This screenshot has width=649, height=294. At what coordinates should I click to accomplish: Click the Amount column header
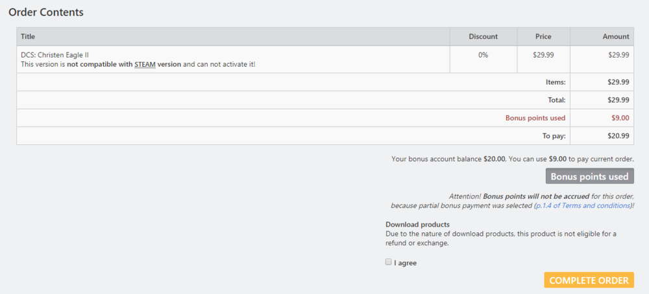coord(615,37)
